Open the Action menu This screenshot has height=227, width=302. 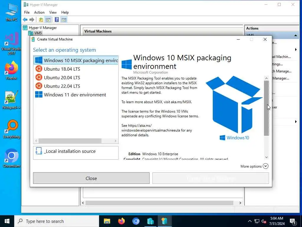point(39,12)
